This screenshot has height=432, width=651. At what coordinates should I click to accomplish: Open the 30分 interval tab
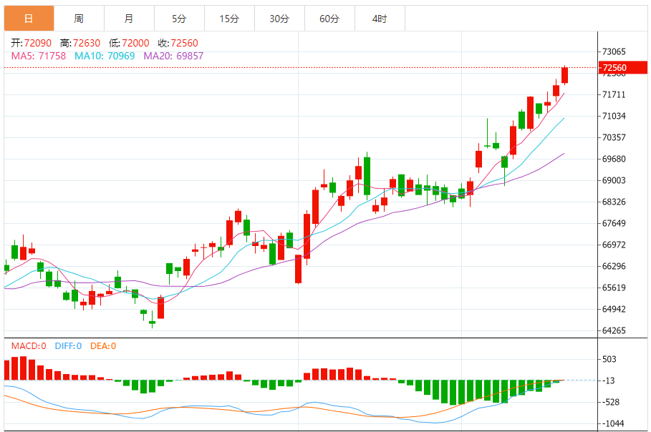[279, 19]
